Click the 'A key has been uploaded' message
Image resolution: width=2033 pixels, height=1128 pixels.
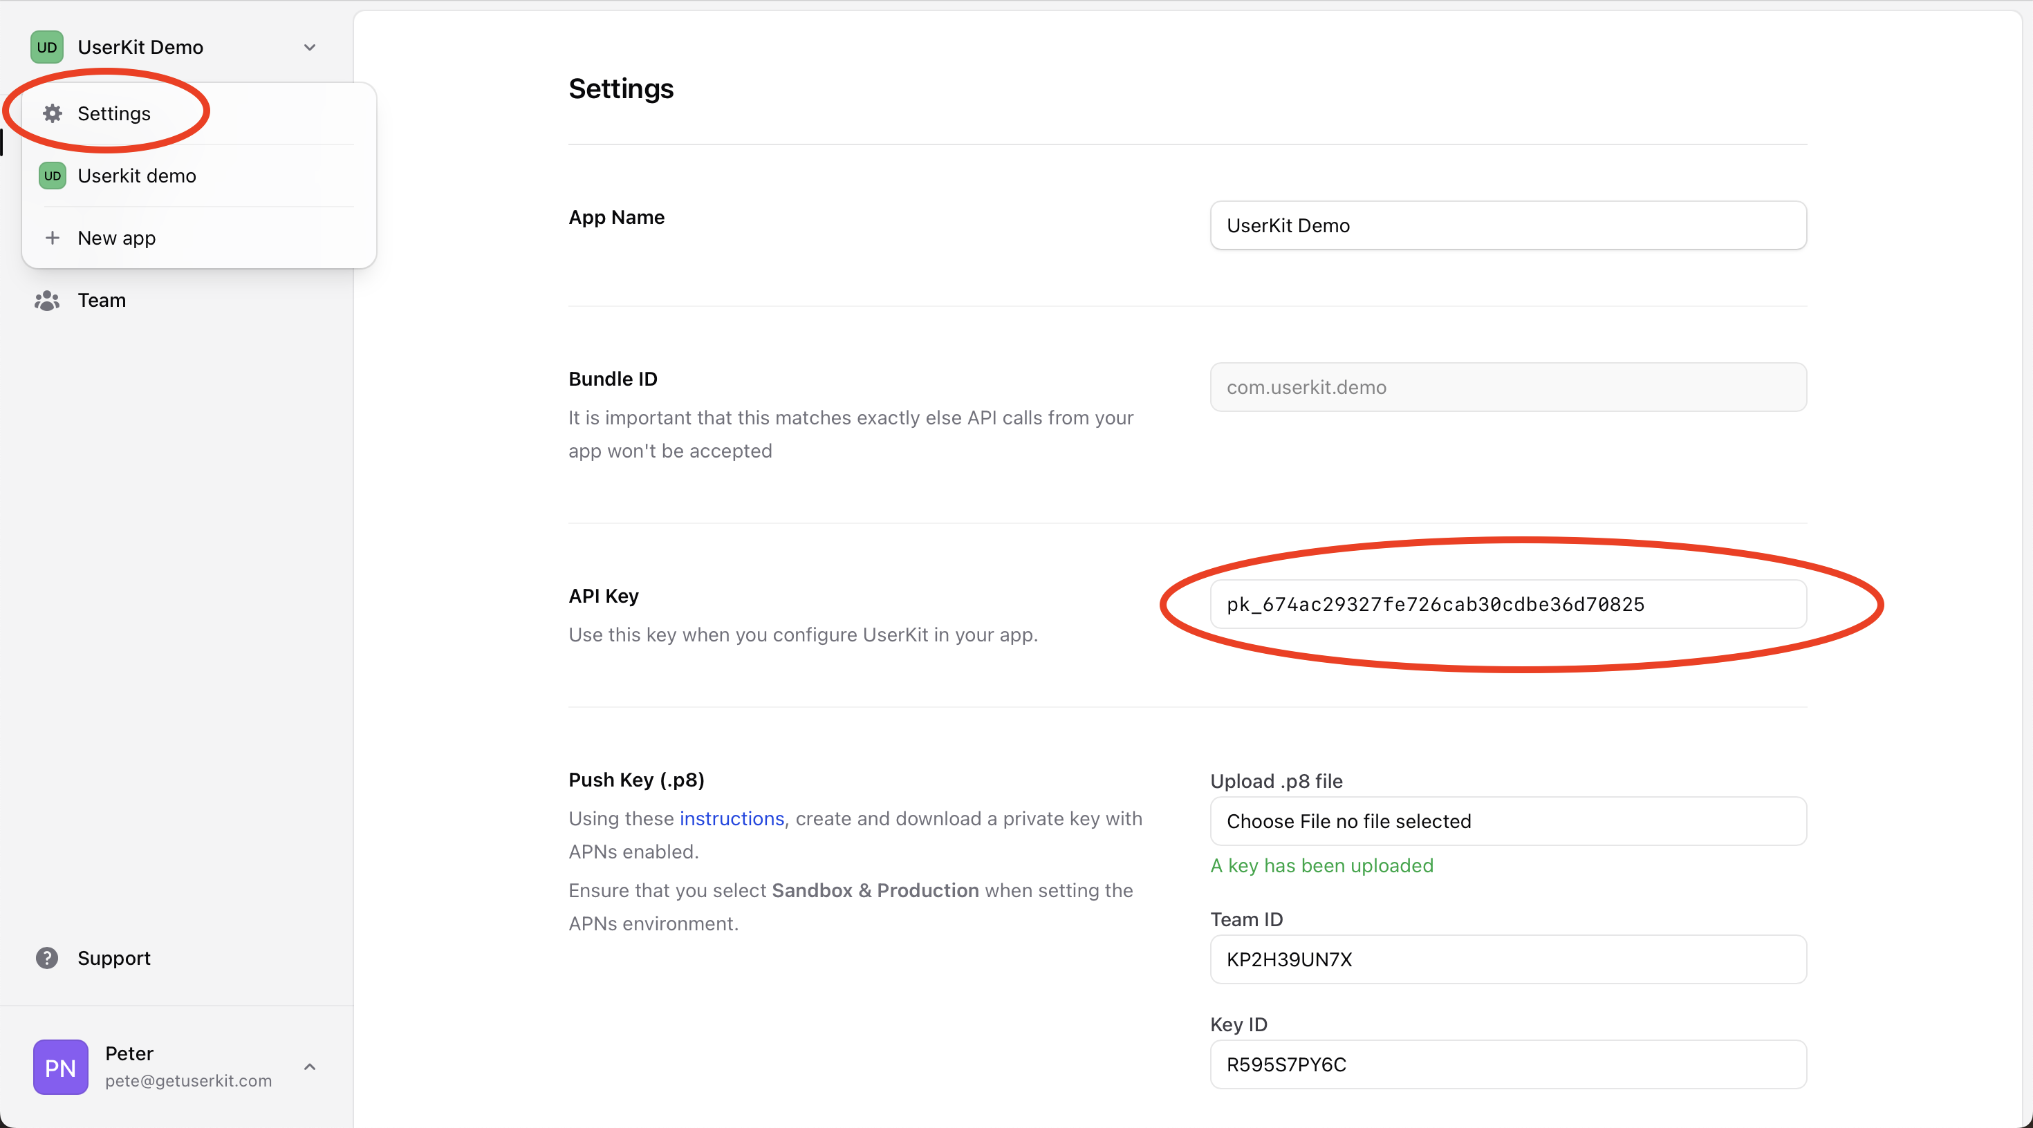[x=1322, y=865]
